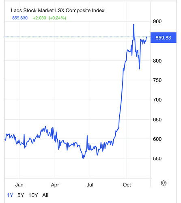Click the 600 y-axis label

[157, 139]
